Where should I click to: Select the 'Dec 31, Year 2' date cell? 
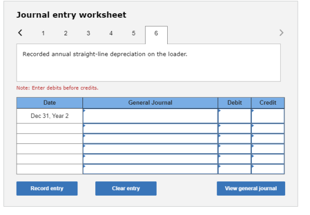pos(50,116)
